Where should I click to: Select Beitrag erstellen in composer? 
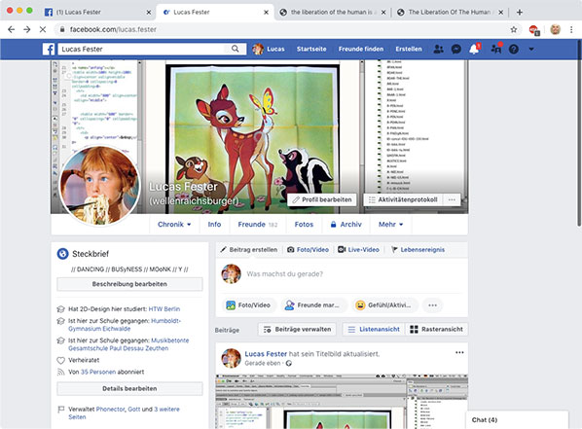tap(249, 250)
